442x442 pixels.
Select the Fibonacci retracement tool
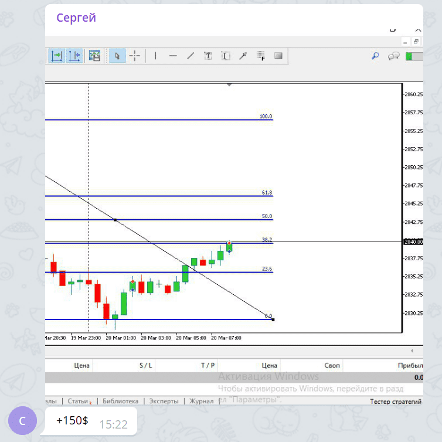click(261, 56)
